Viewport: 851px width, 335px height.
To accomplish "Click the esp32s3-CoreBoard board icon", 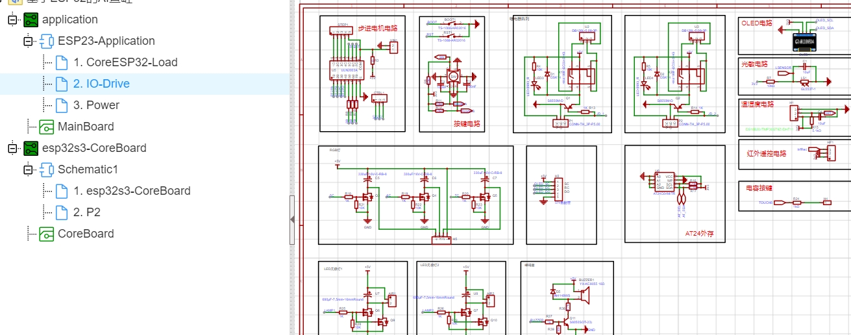I will [x=31, y=148].
